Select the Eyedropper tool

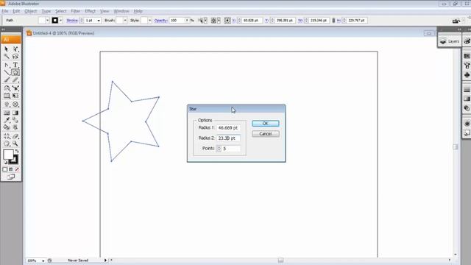pyautogui.click(x=7, y=120)
